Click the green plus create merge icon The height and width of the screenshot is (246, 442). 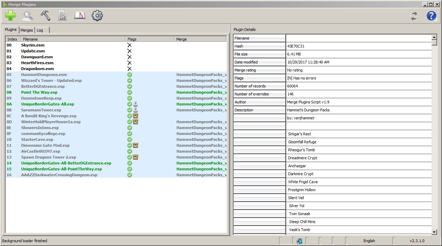point(10,16)
